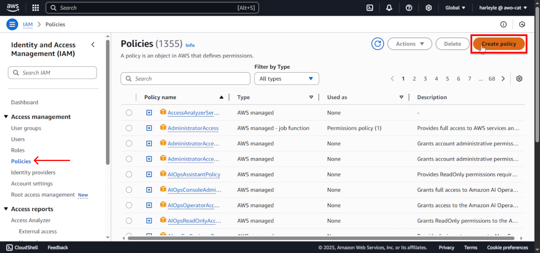Open the top bar settings gear
This screenshot has height=253, width=540.
point(429,8)
